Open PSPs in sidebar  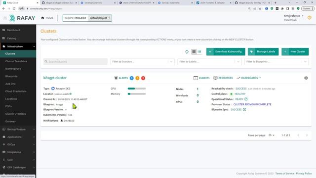(x=8, y=106)
